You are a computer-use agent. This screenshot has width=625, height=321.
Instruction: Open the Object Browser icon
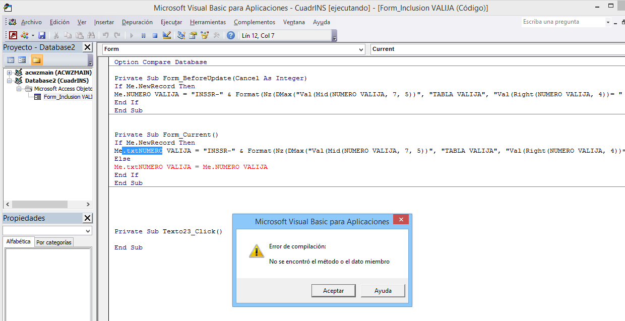tap(205, 35)
